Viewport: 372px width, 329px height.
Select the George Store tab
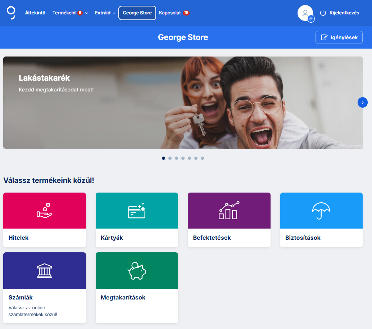coord(137,13)
